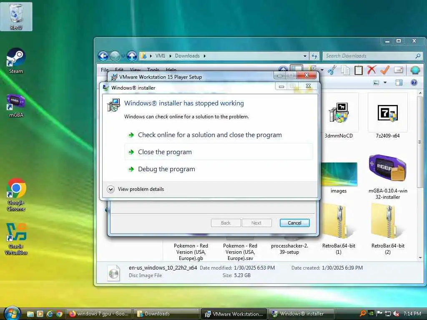Launch Internet Explorer from quick launch
The width and height of the screenshot is (427, 320).
click(x=50, y=314)
